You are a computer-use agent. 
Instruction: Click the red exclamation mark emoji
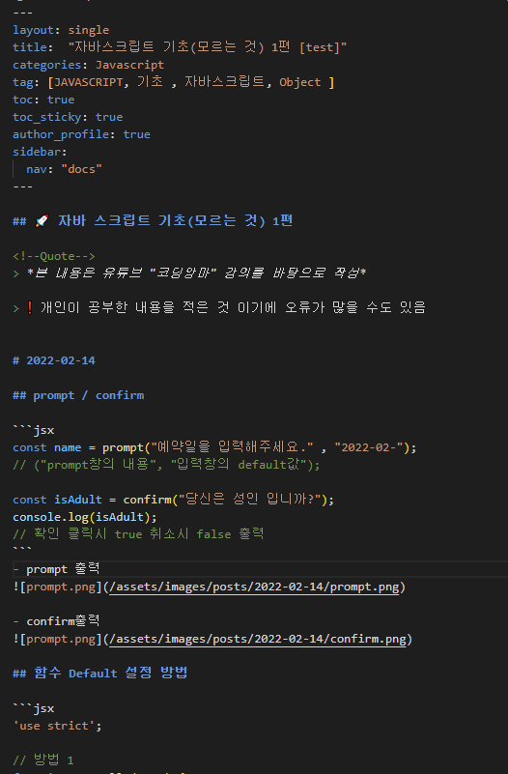(30, 308)
